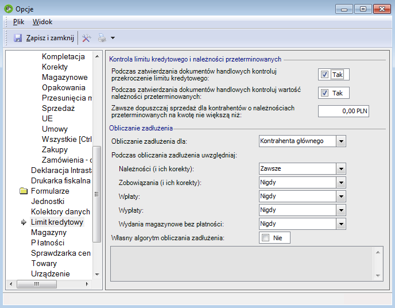Select Zakupy in the tree
The height and width of the screenshot is (308, 395).
coord(55,150)
